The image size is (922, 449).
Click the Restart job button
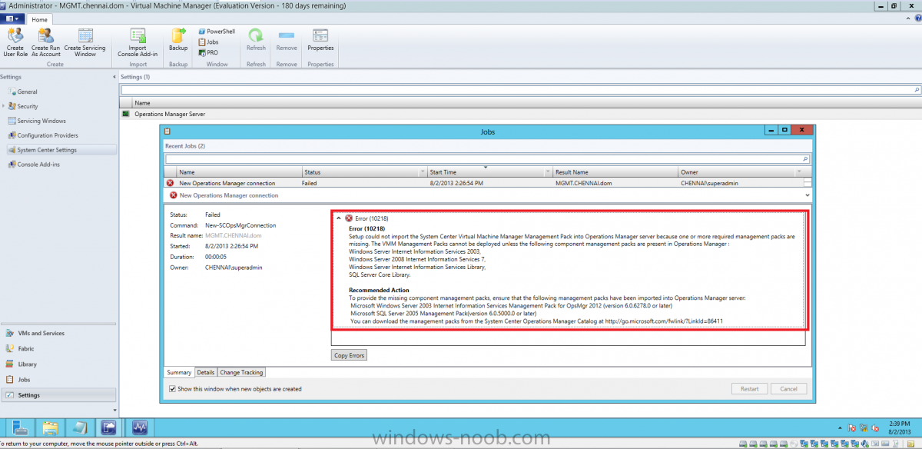coord(750,389)
